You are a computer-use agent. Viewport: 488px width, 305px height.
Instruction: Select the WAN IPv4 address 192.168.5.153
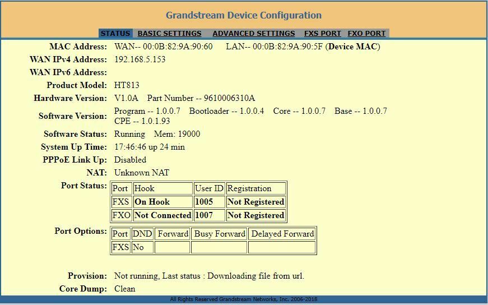140,59
